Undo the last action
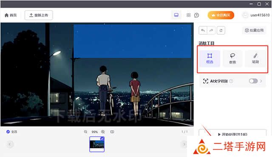The height and width of the screenshot is (157, 272). pyautogui.click(x=203, y=30)
